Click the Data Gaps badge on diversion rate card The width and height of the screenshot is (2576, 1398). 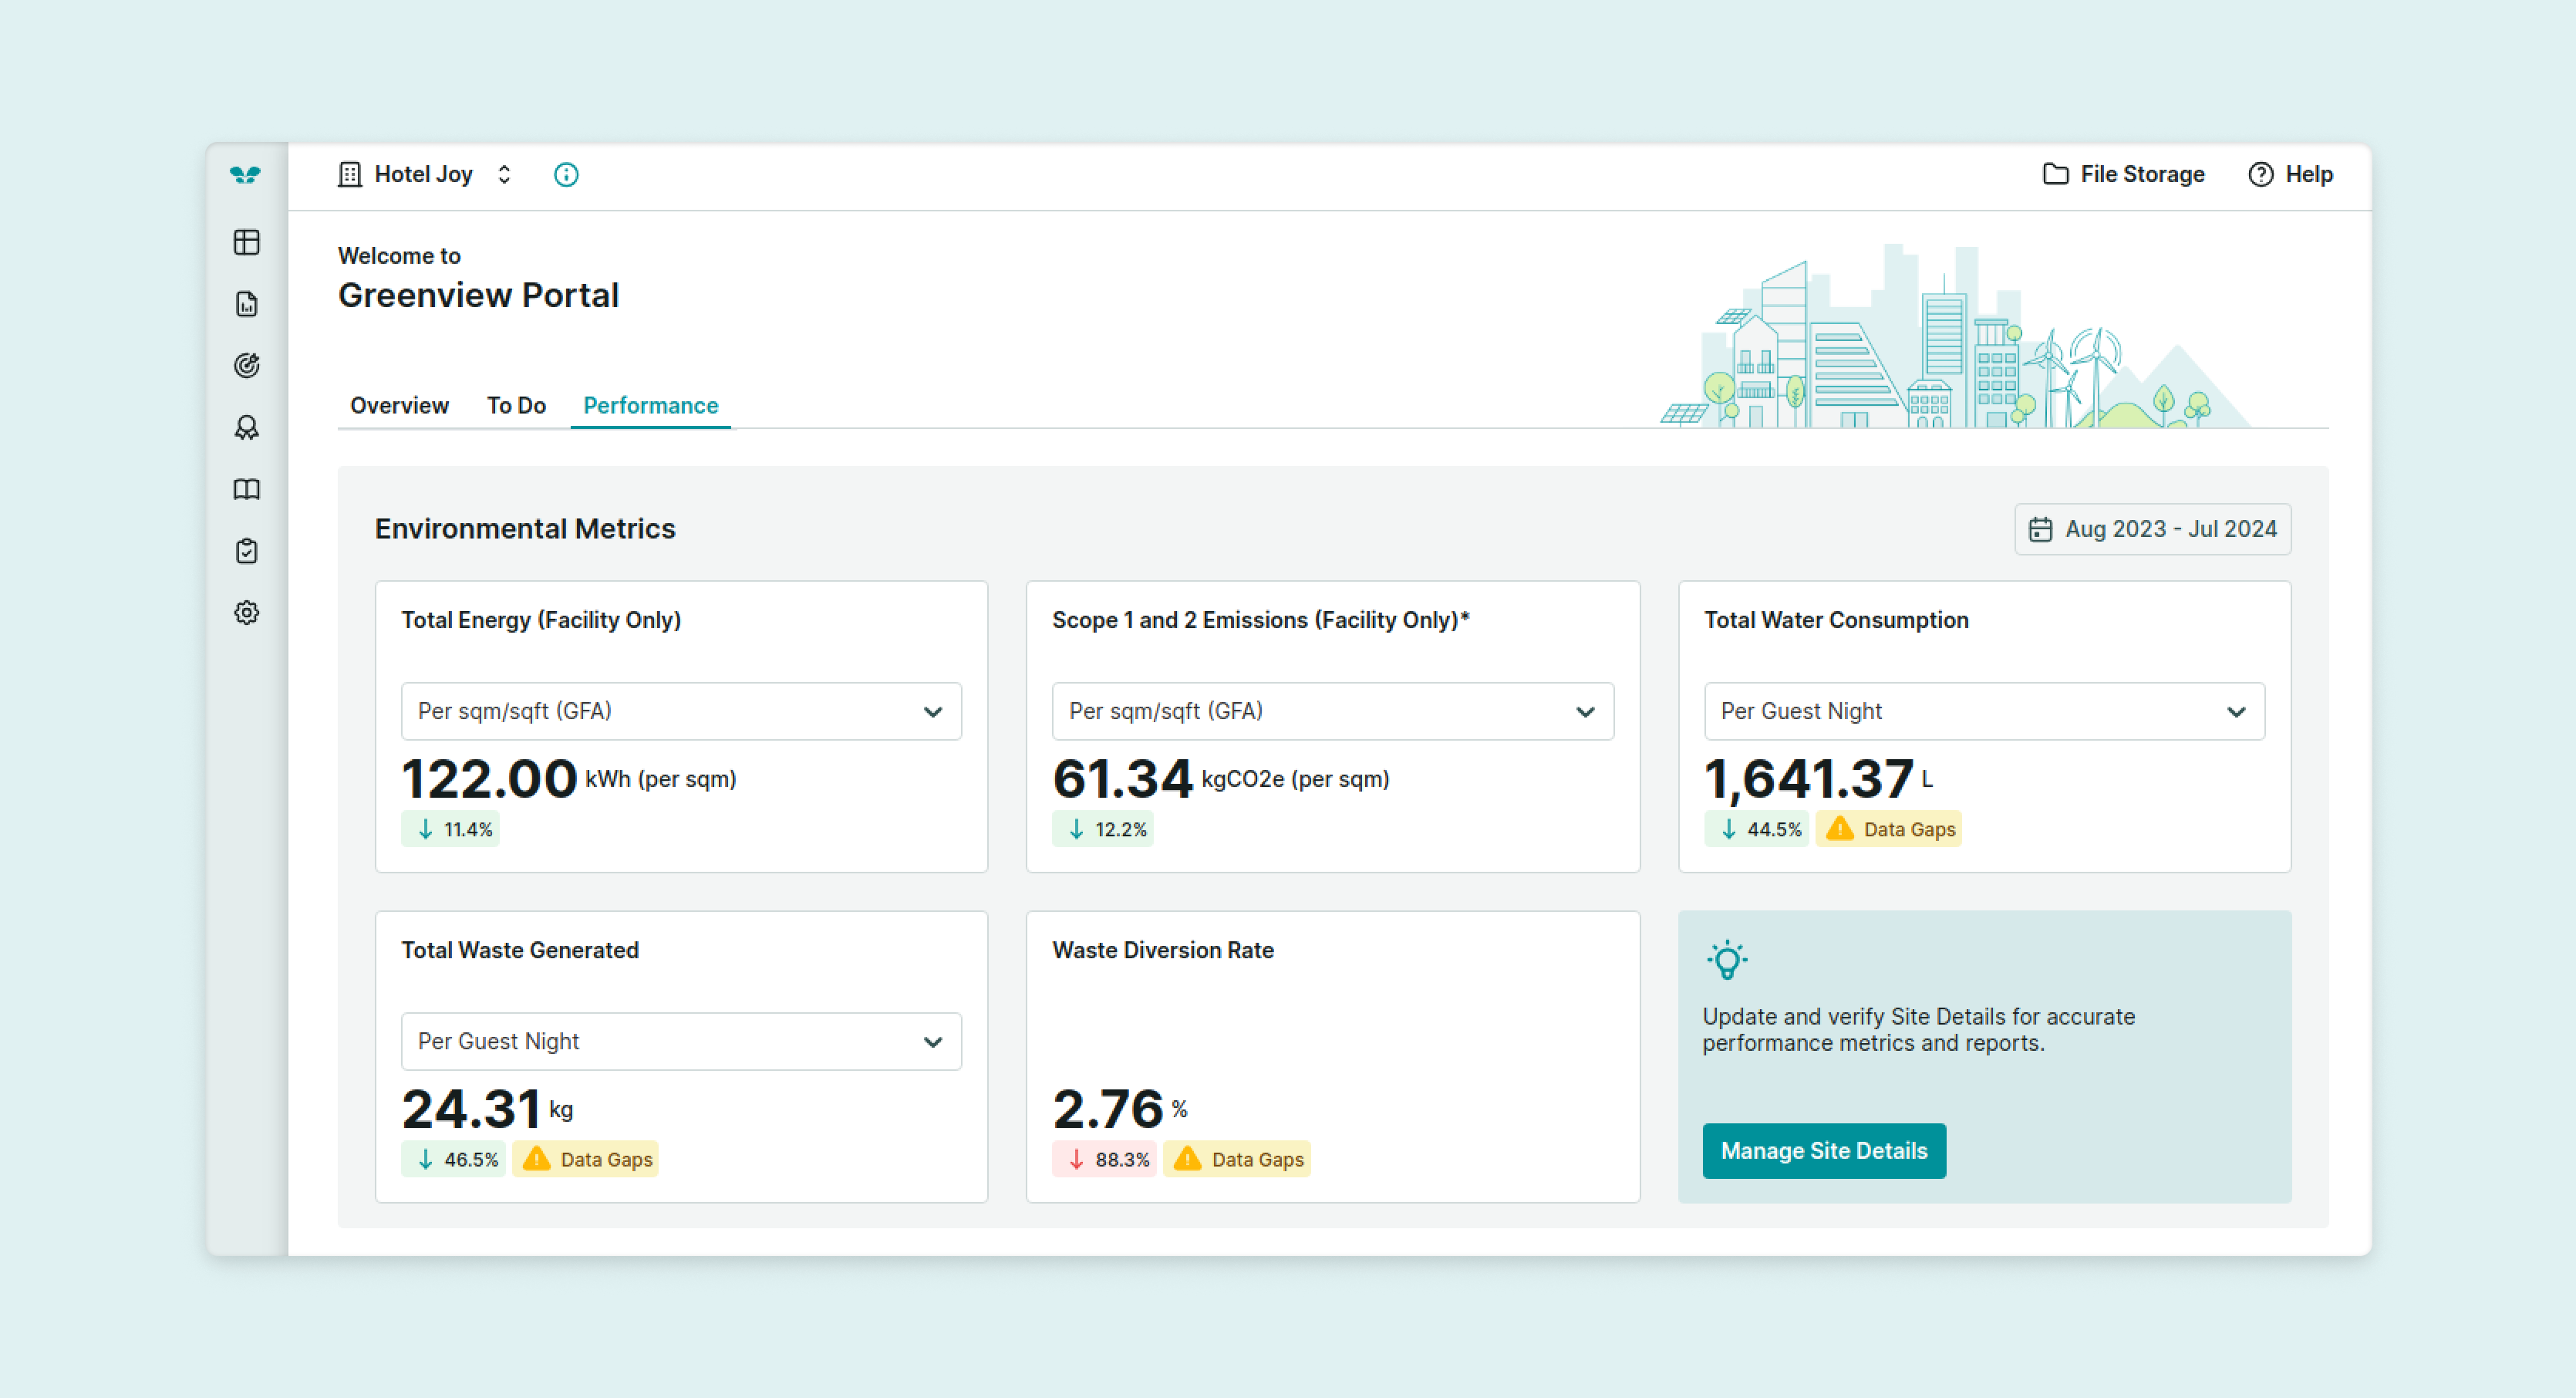click(x=1236, y=1159)
